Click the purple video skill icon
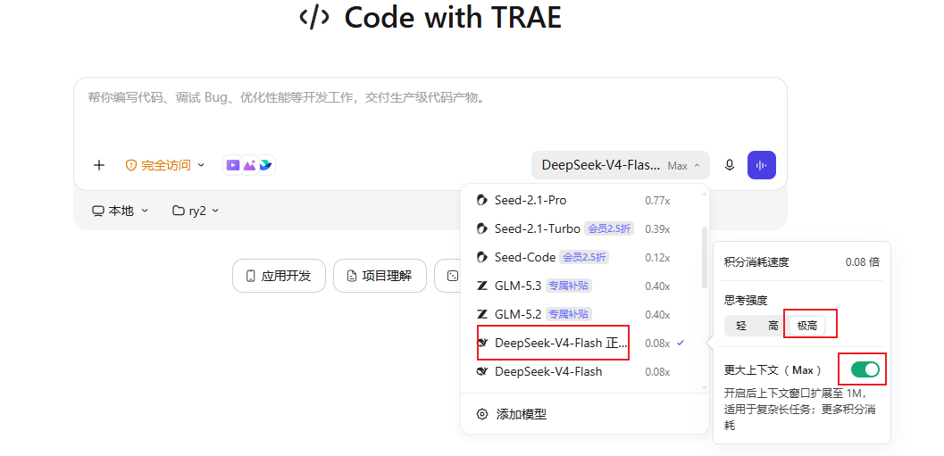The image size is (944, 456). pyautogui.click(x=233, y=165)
